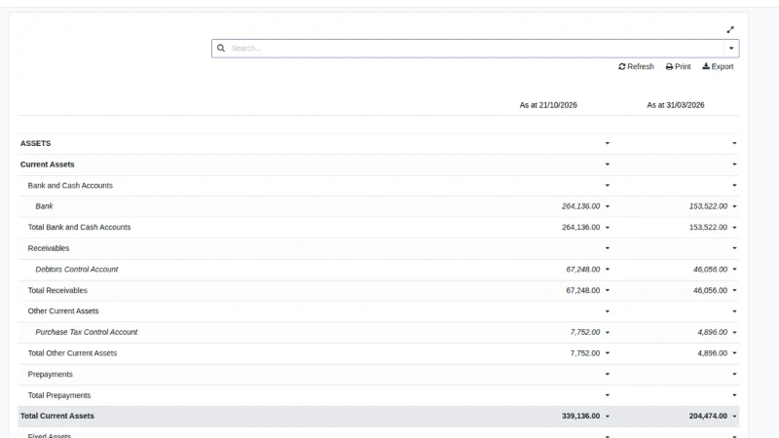
Task: Click the Total Receivables label
Action: coord(57,290)
